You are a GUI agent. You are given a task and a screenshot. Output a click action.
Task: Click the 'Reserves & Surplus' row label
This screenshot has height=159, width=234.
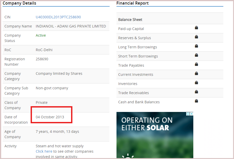135,38
